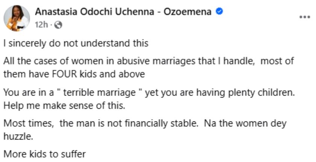Open the three-dot post options menu

(x=304, y=18)
